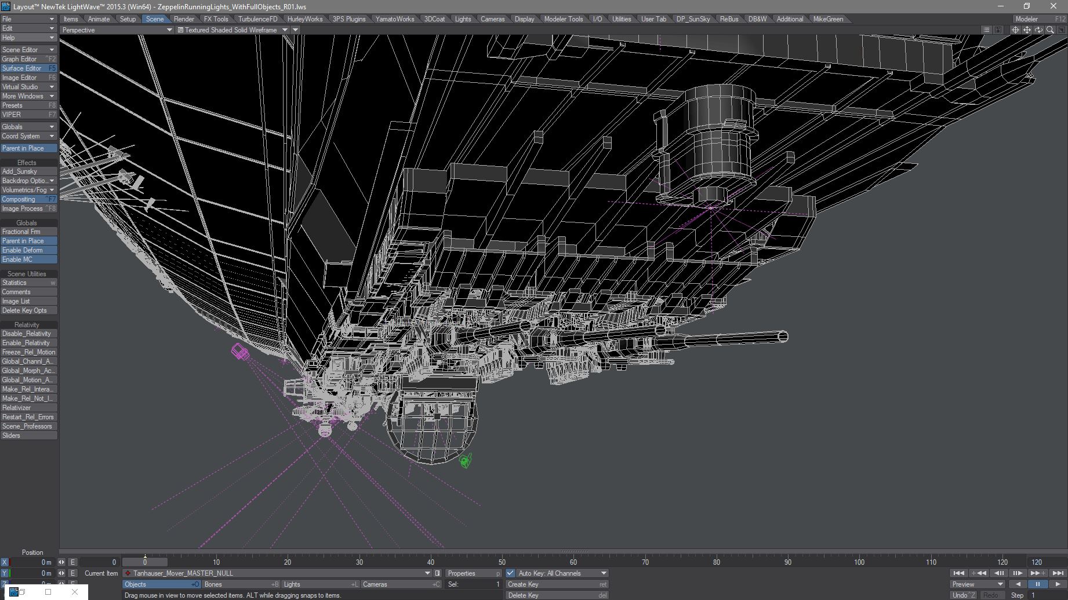This screenshot has width=1068, height=600.
Task: Open item picker icon beside Current Item
Action: click(438, 573)
